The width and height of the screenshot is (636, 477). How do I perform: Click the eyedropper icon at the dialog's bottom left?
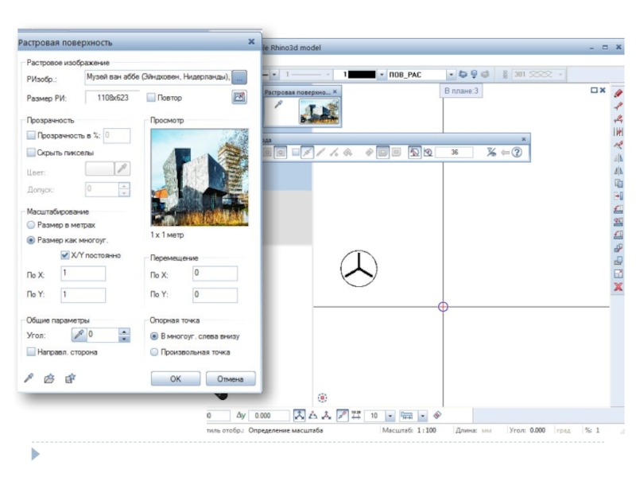pyautogui.click(x=29, y=378)
